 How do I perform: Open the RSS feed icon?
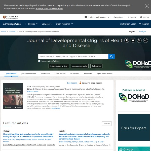(x=139, y=40)
